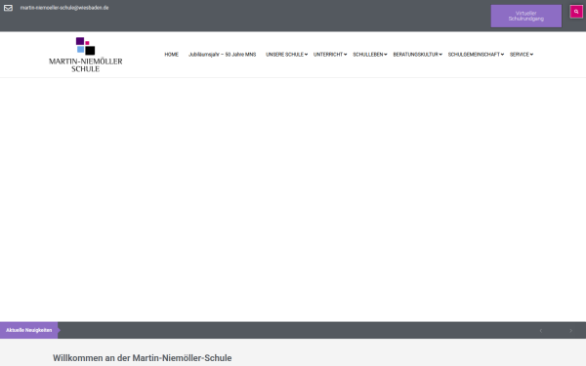Select HOME in navigation
This screenshot has width=586, height=366.
[172, 55]
